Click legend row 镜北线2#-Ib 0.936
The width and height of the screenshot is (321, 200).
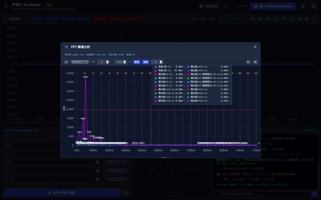[169, 78]
